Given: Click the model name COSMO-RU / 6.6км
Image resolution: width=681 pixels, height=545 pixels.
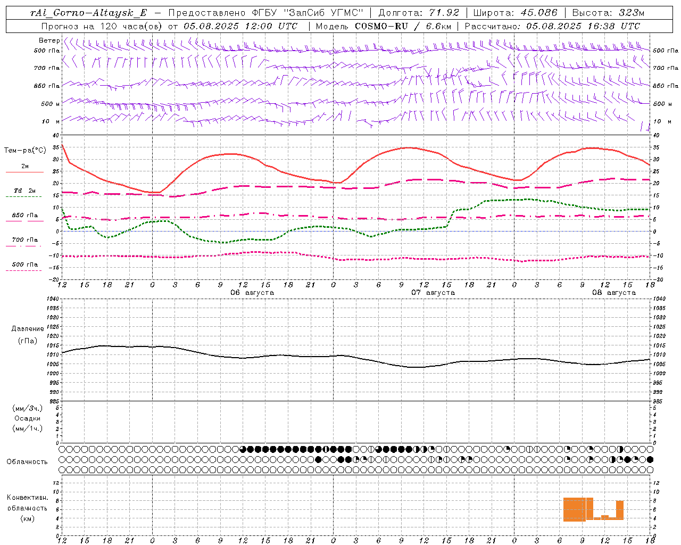Looking at the screenshot, I should [403, 26].
